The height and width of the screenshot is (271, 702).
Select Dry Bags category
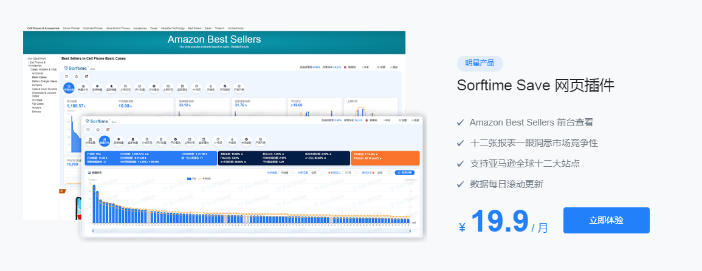pos(38,100)
